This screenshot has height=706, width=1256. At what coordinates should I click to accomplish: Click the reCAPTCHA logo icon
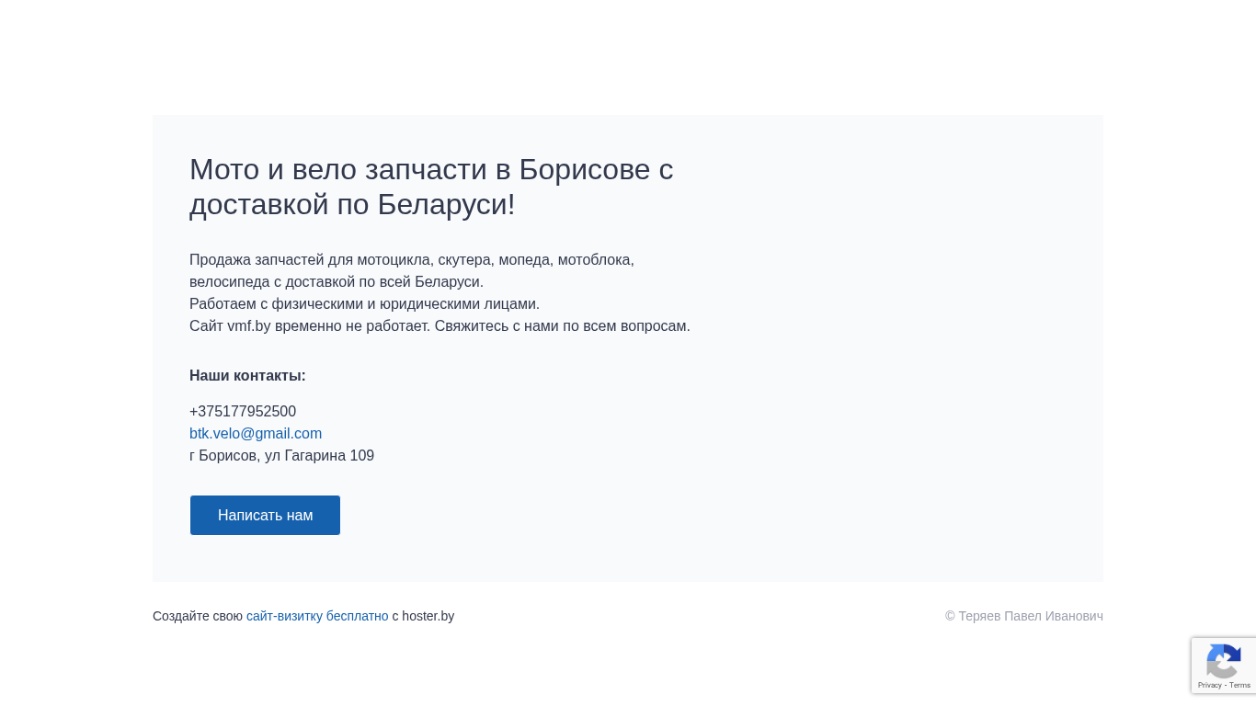click(1224, 662)
